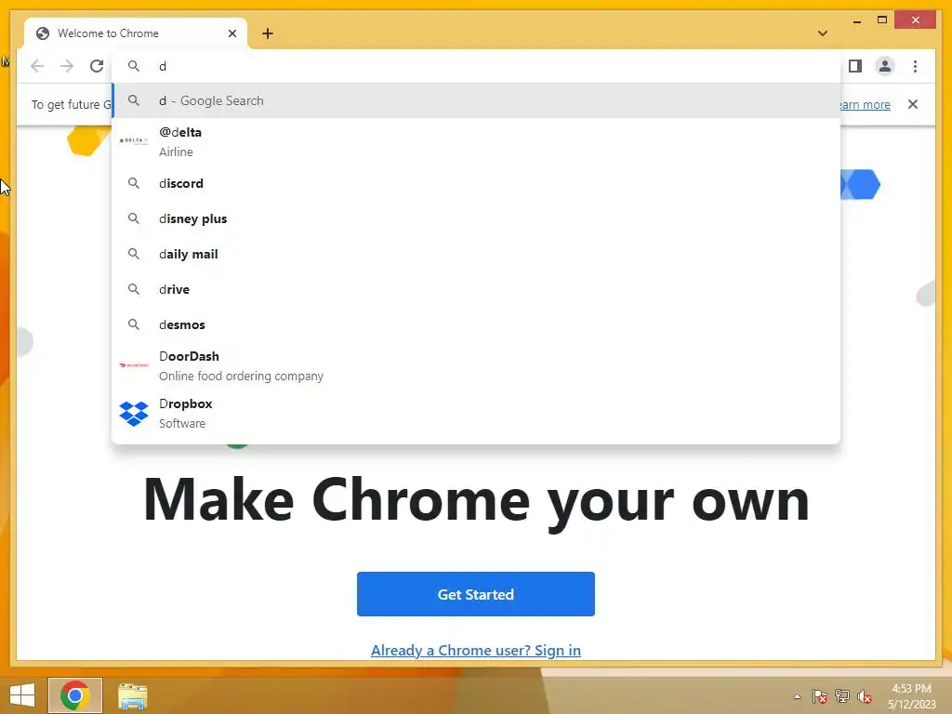Click the DoorDash logo icon
The image size is (952, 714).
[x=134, y=364]
